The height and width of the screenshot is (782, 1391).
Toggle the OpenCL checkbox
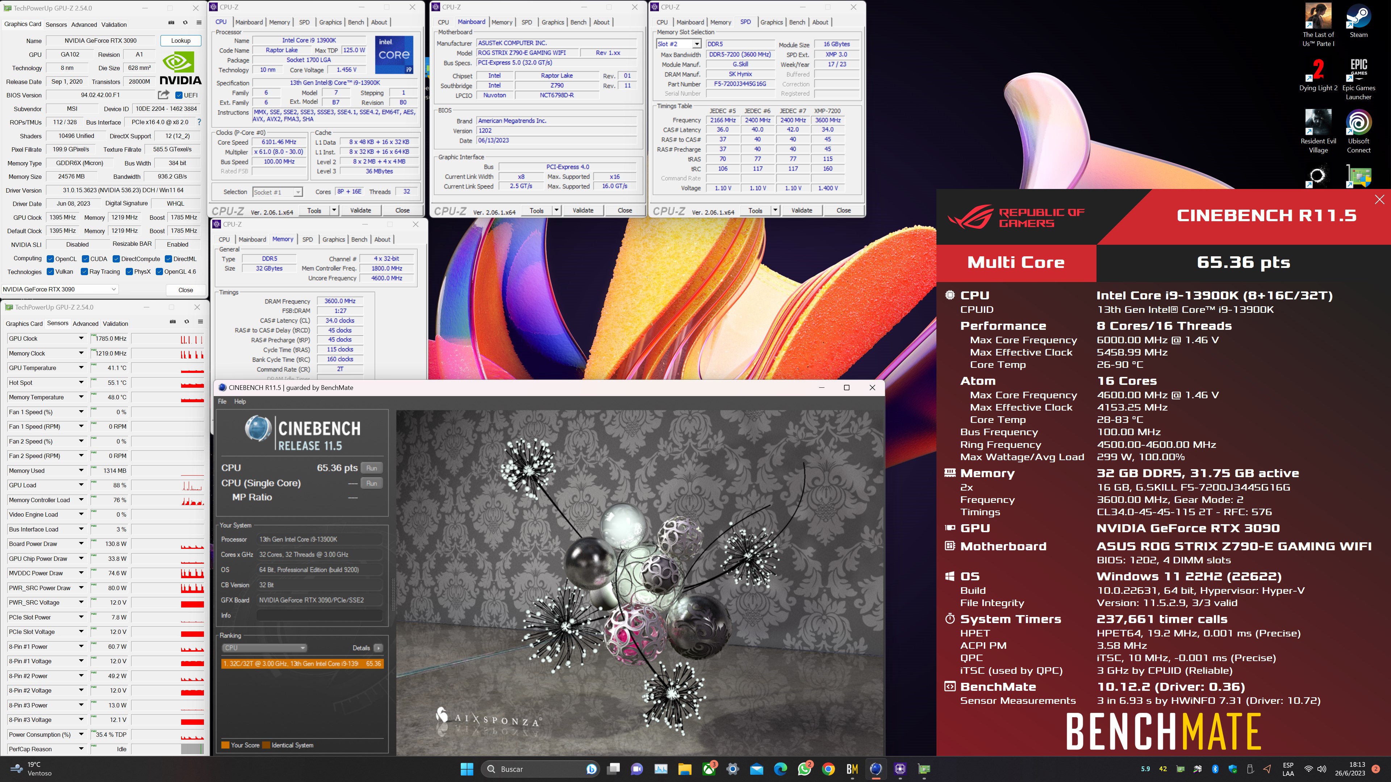[x=50, y=259]
